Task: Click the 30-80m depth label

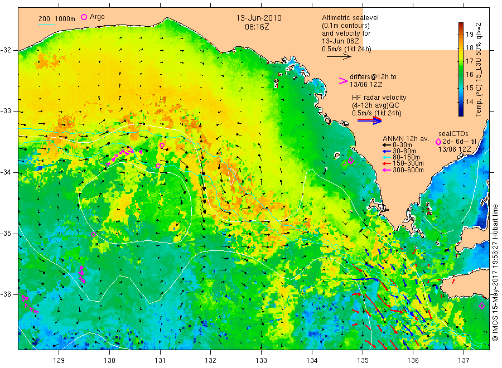Action: [404, 151]
